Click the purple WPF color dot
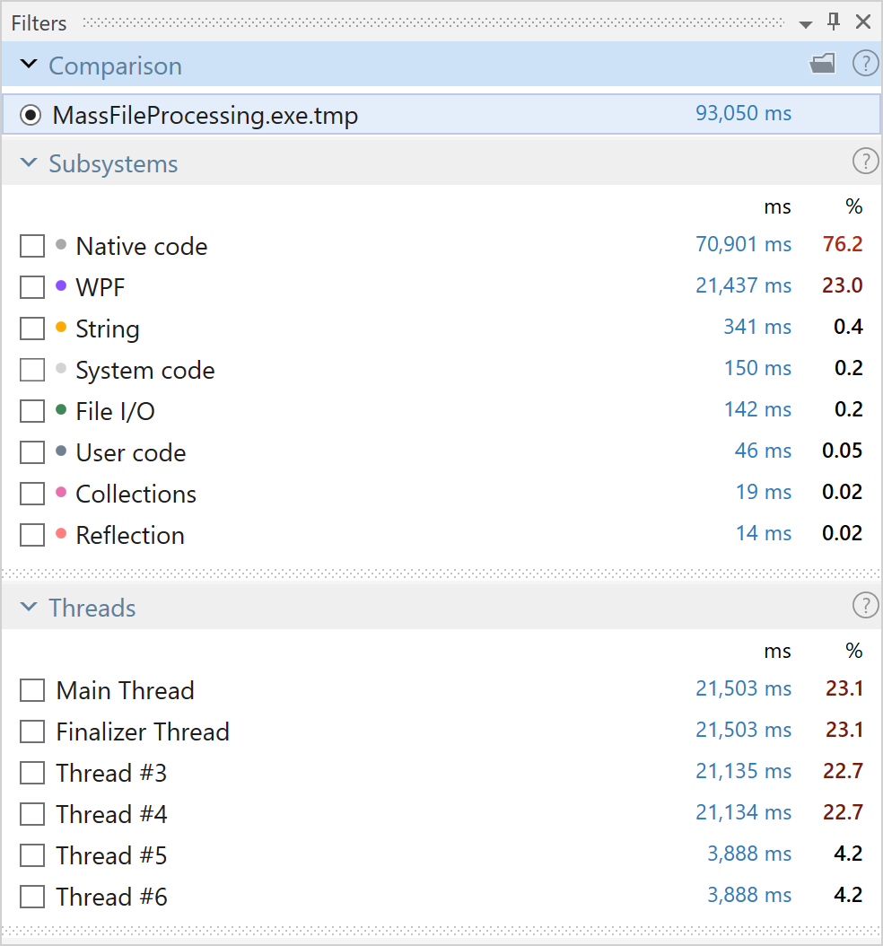The image size is (883, 946). point(61,285)
